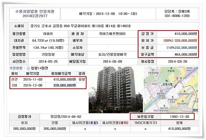Click 유찰 result in the 신건 row

[82, 79]
